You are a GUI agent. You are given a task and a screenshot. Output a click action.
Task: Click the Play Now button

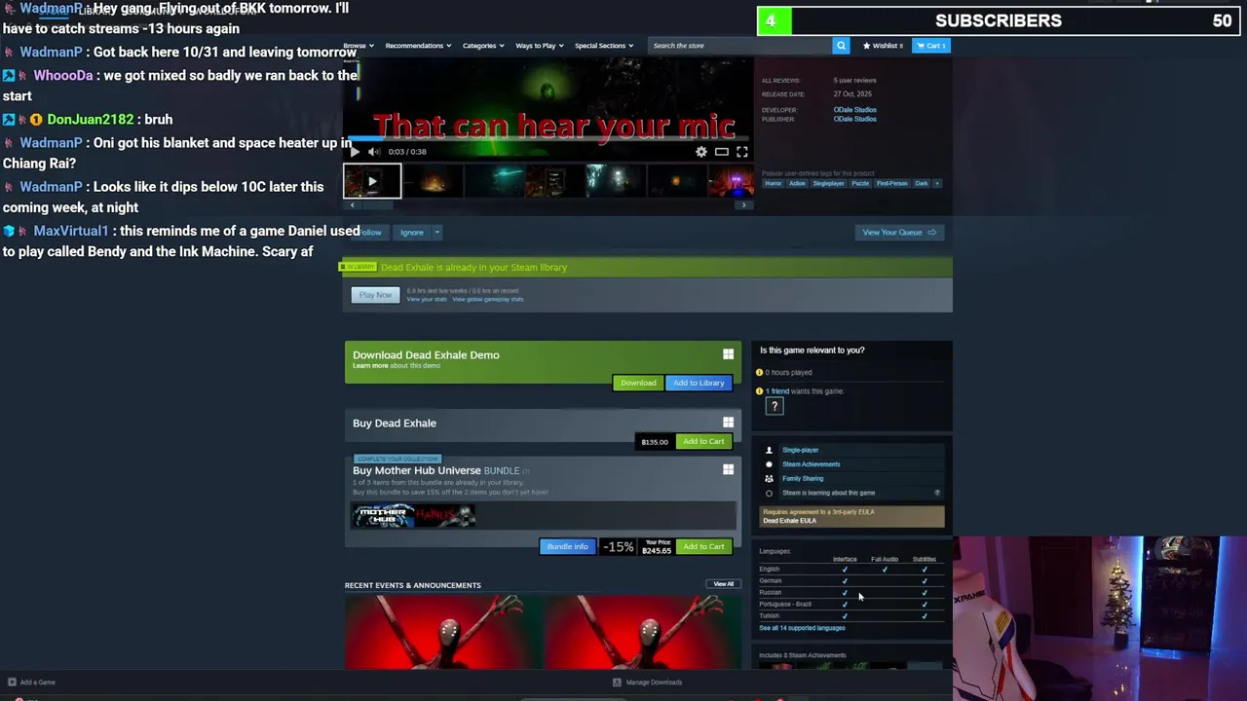coord(375,295)
